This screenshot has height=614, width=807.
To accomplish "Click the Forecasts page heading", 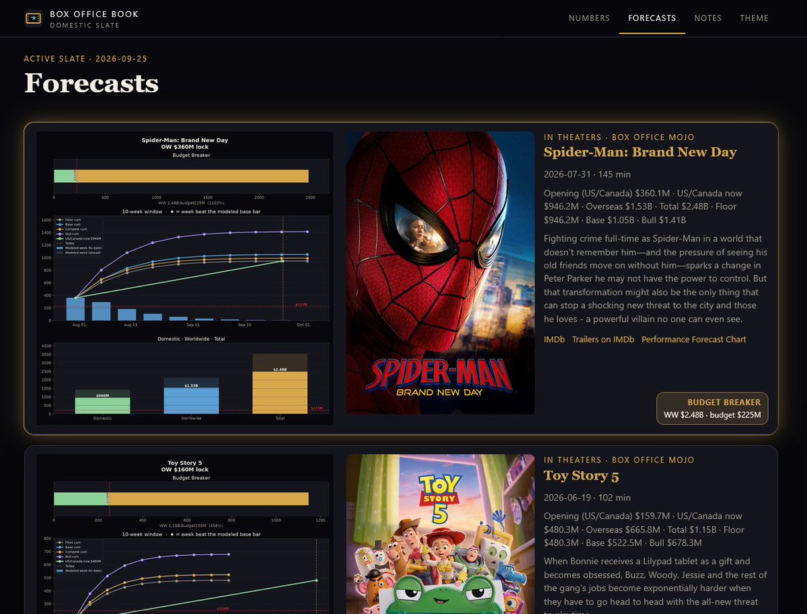I will tap(91, 83).
